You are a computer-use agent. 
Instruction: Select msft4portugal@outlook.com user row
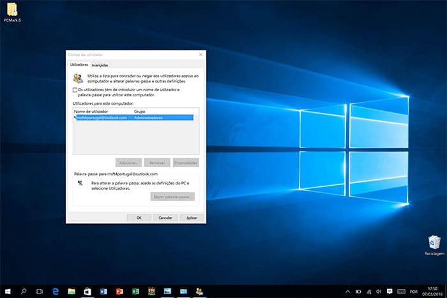[x=133, y=117]
